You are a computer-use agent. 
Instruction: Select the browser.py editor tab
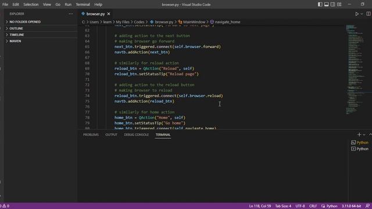95,14
